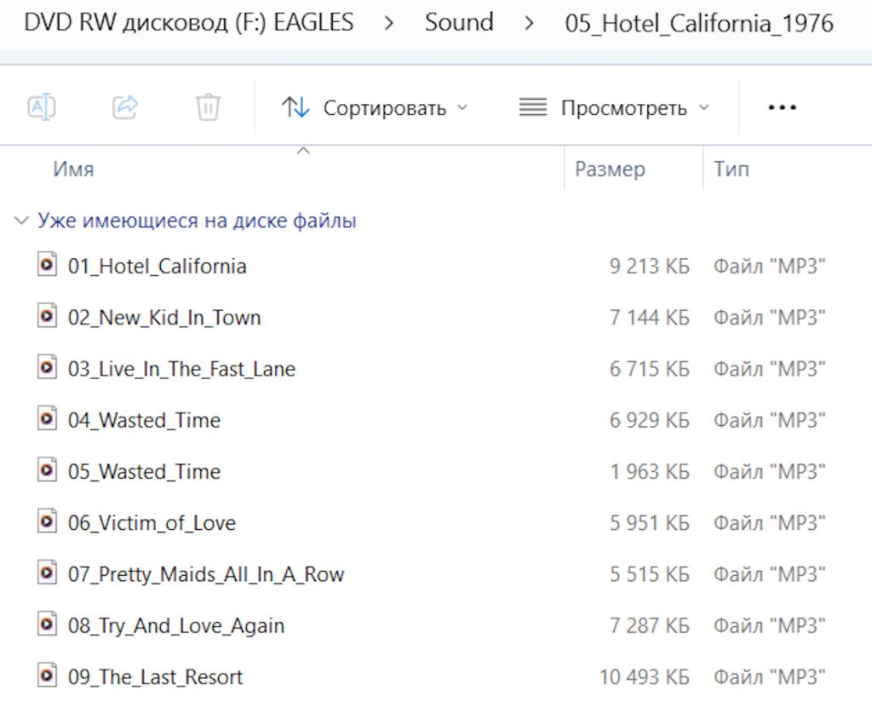Sort by the Имя column header

coord(73,170)
